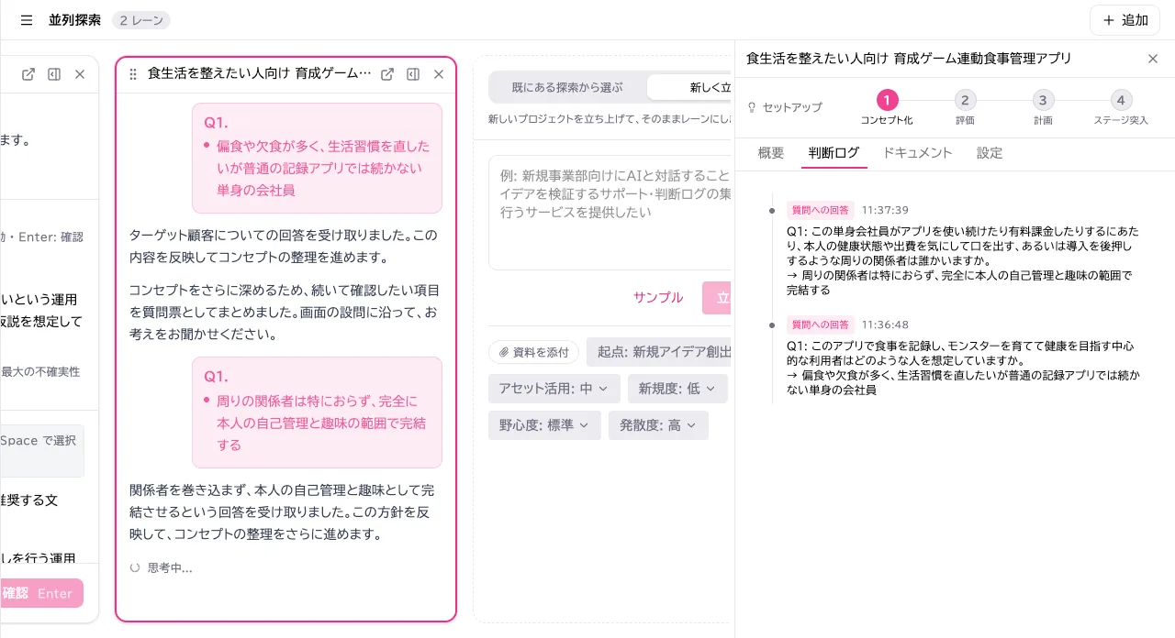Select step 1 コンセプト化
Screen dimensions: 1175x638
point(887,107)
